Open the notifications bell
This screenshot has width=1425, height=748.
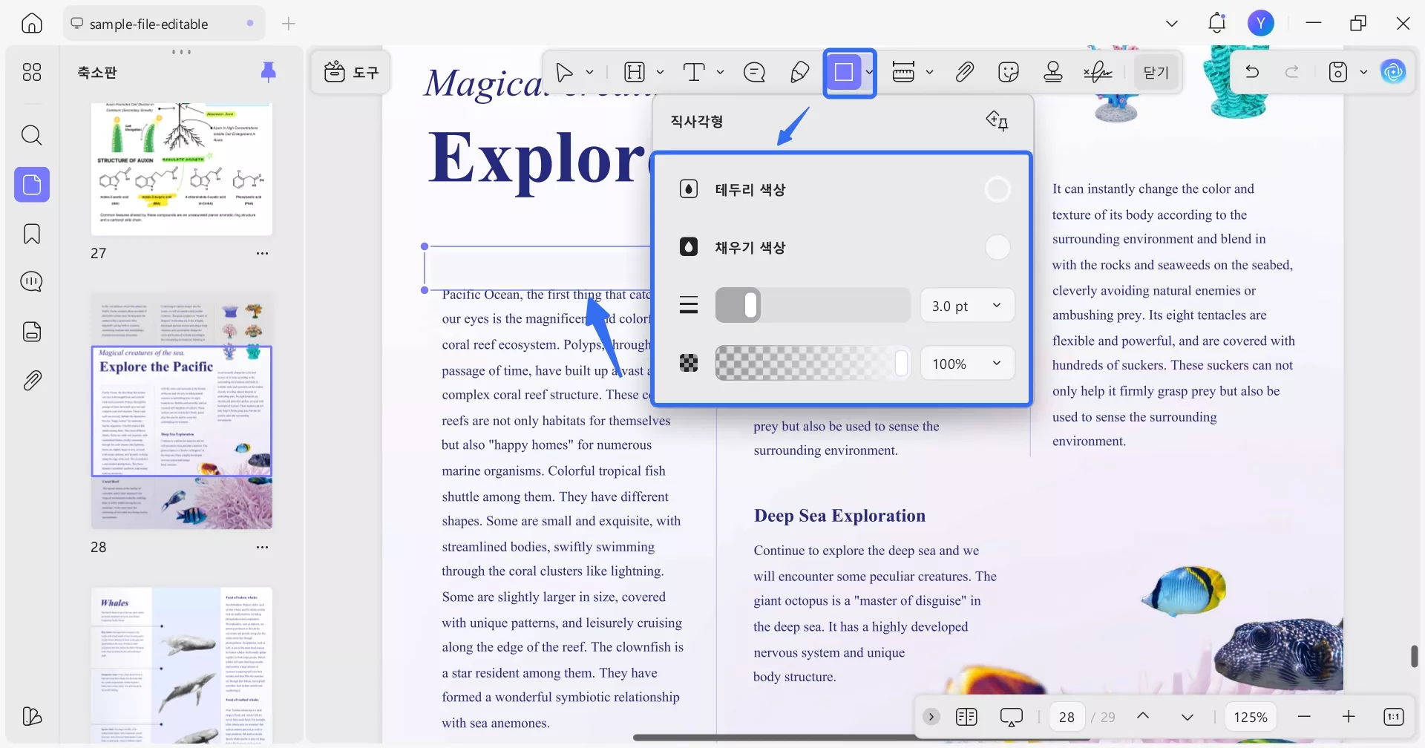click(x=1217, y=24)
